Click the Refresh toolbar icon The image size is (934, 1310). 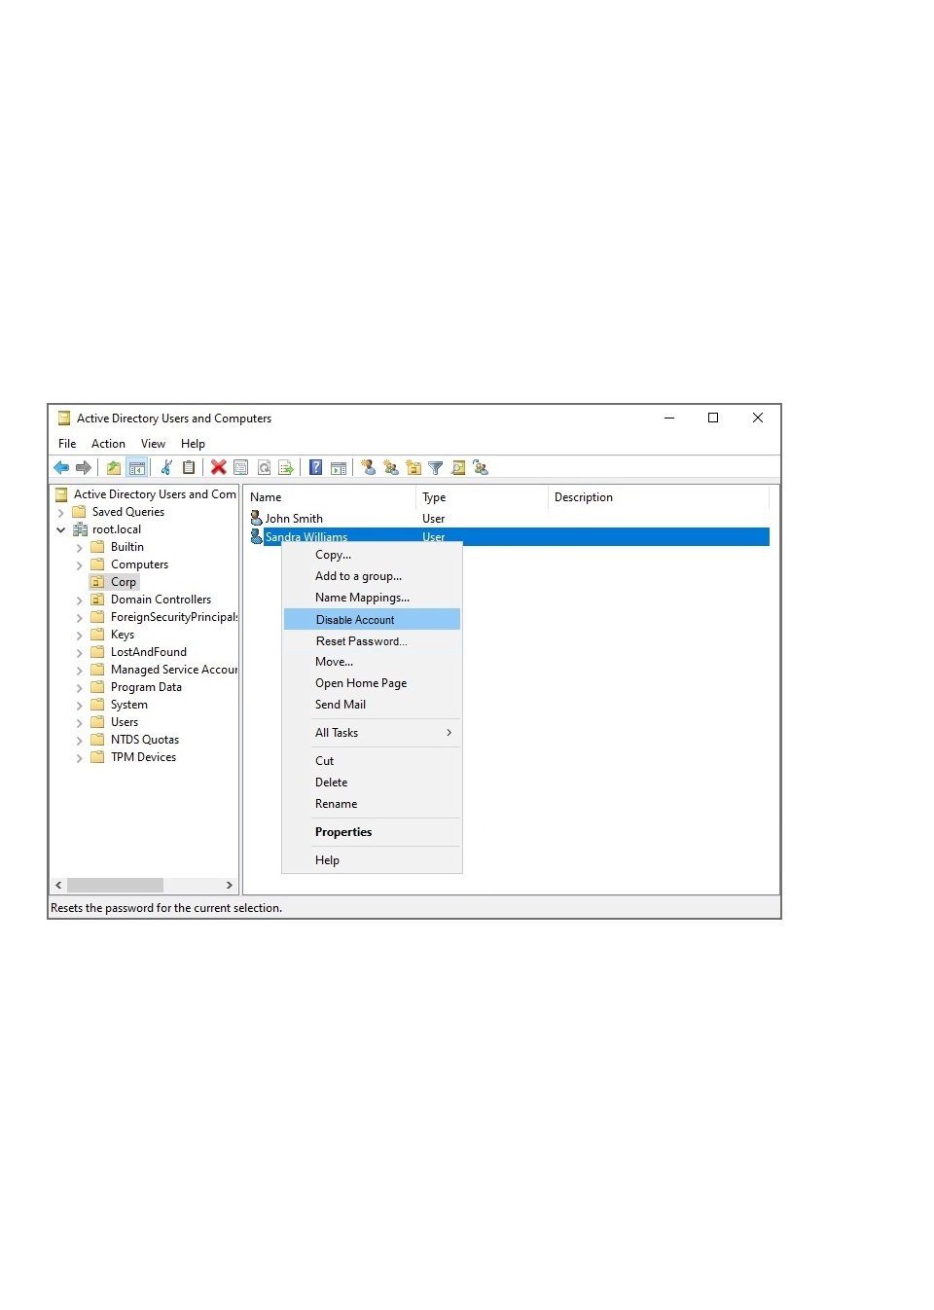(264, 468)
